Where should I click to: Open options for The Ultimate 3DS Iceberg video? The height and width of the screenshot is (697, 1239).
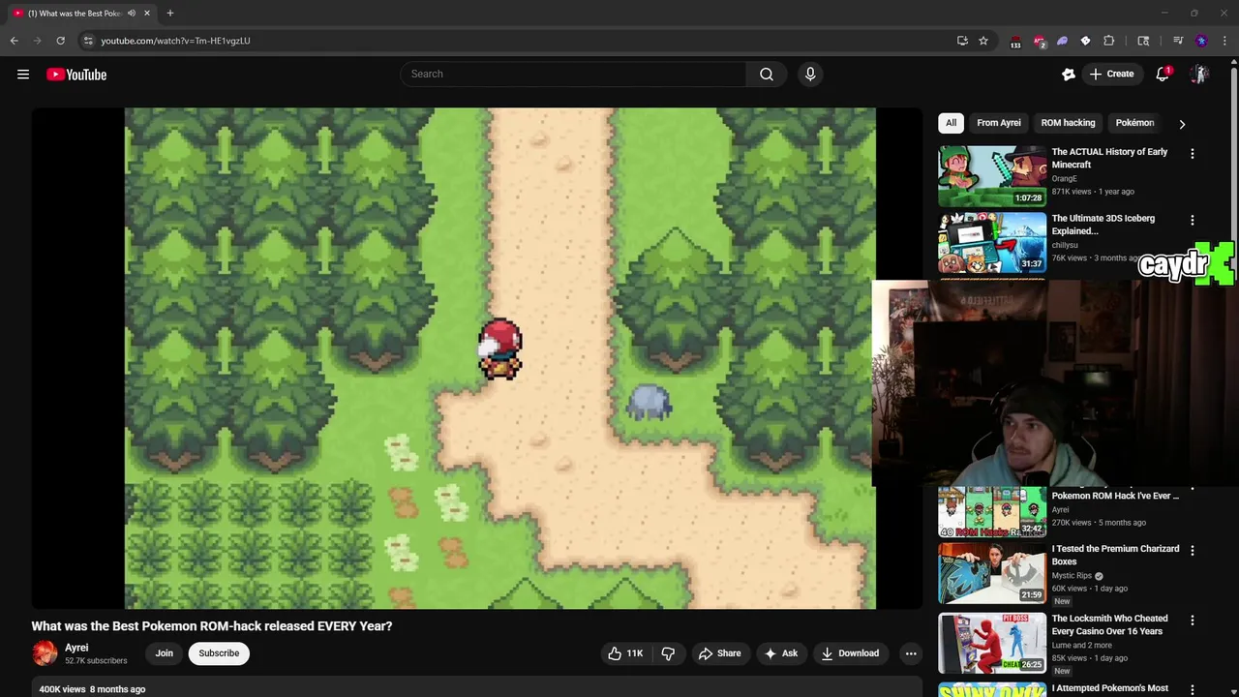[x=1193, y=221]
